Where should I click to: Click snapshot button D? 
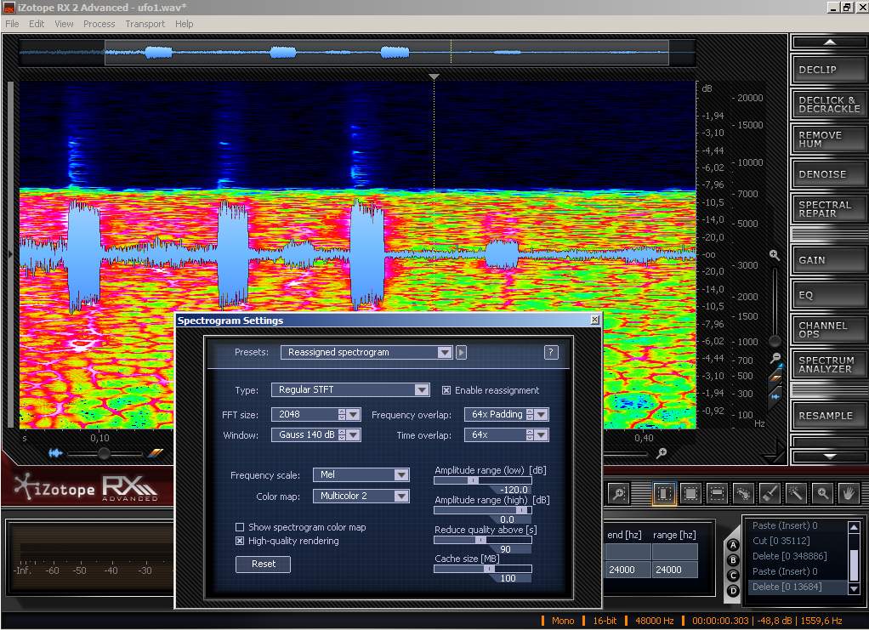(x=733, y=591)
